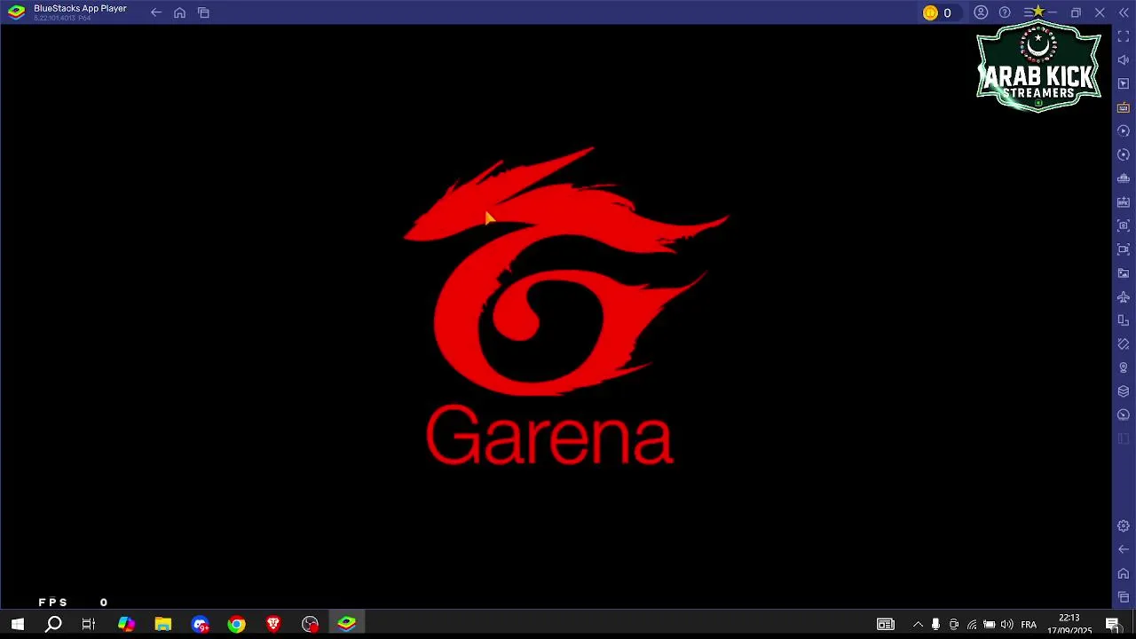Click the shake/eraser-shaped sidebar icon
Viewport: 1136px width, 639px height.
(1124, 344)
